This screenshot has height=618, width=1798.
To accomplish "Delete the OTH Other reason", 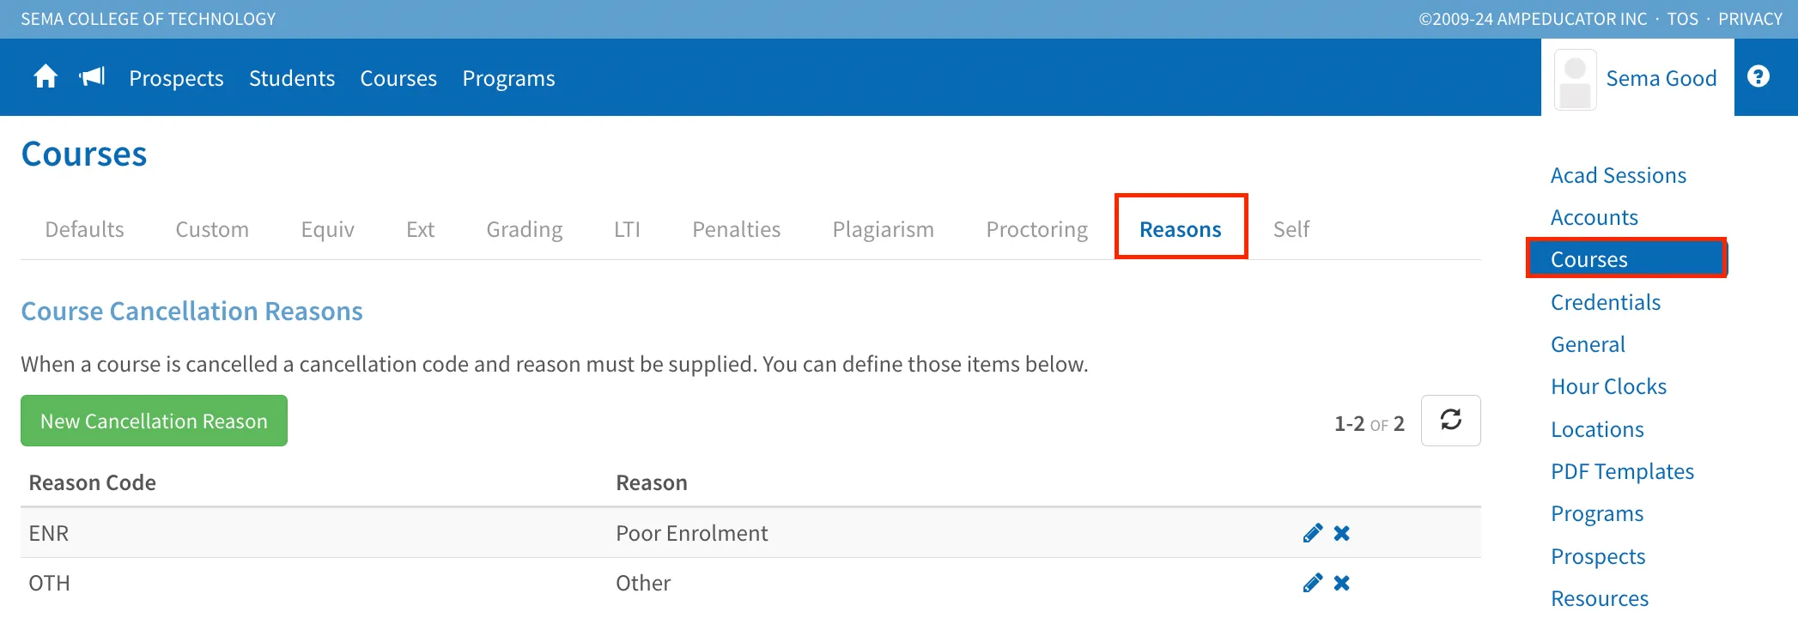I will click(x=1342, y=583).
